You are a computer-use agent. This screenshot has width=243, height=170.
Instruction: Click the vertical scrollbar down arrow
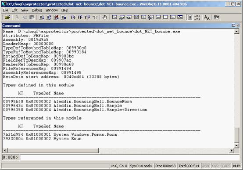(x=236, y=145)
